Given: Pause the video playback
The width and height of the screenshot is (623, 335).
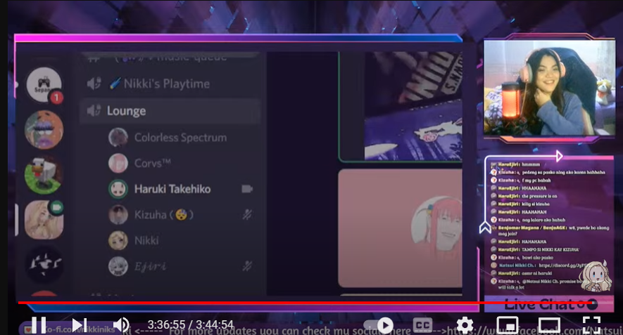Looking at the screenshot, I should pyautogui.click(x=39, y=324).
